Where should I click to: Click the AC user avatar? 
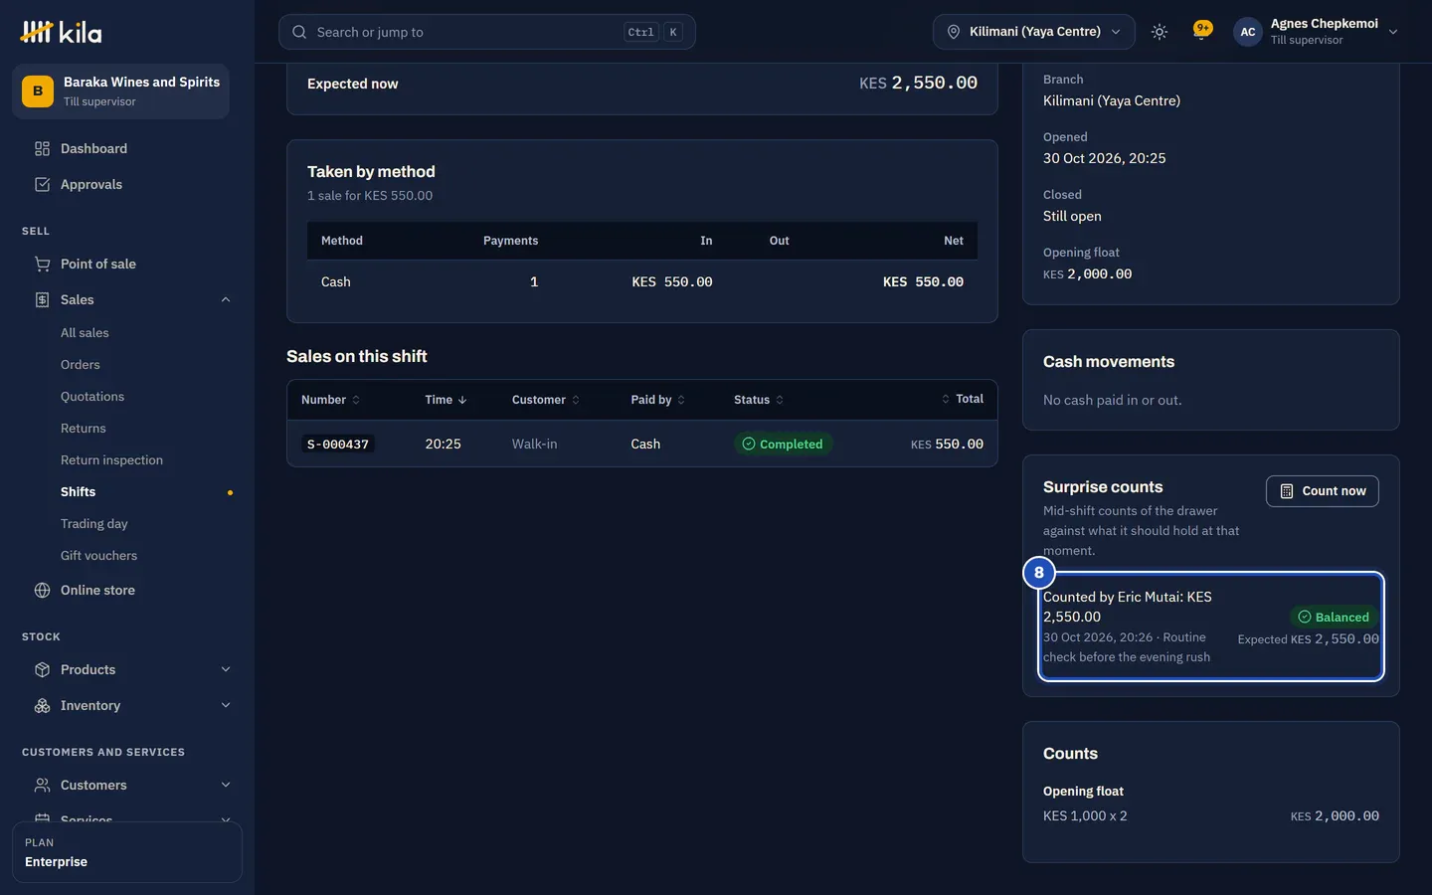point(1248,32)
